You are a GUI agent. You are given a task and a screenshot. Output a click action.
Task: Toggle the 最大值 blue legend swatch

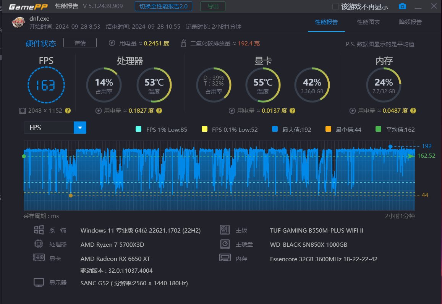[275, 129]
